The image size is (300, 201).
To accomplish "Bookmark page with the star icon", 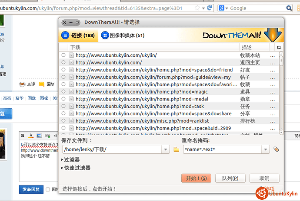I will (x=197, y=8).
